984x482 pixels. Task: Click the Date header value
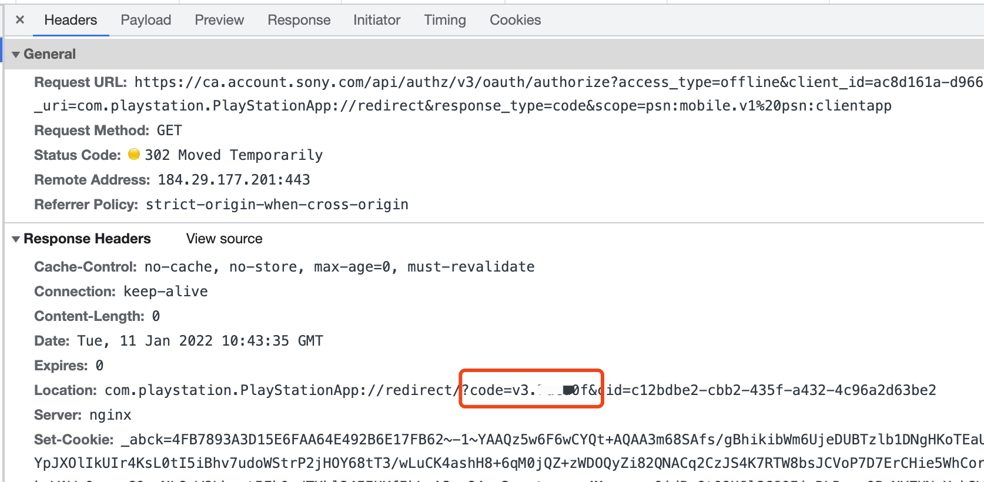200,341
